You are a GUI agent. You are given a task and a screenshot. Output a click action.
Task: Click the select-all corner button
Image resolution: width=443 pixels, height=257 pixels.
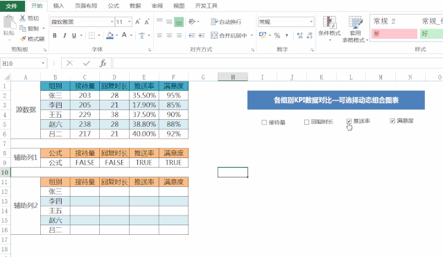(x=6, y=77)
